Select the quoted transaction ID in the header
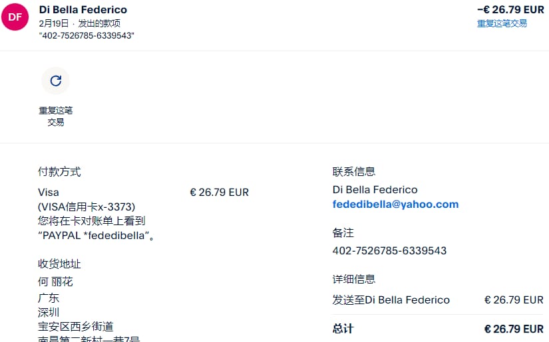Screen dimensions: 549x342 [87, 35]
